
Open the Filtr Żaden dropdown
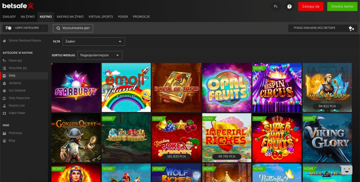coord(94,41)
